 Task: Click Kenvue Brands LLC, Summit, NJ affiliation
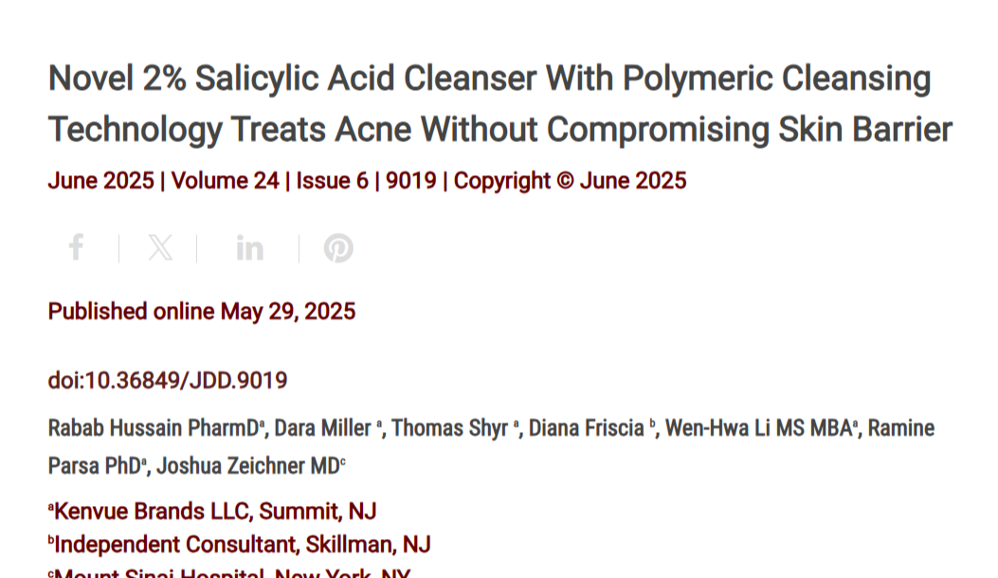tap(212, 511)
